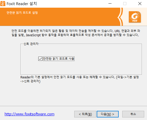
Task: Click the Reader의 기본 설정에서 note text
Action: click(80, 79)
